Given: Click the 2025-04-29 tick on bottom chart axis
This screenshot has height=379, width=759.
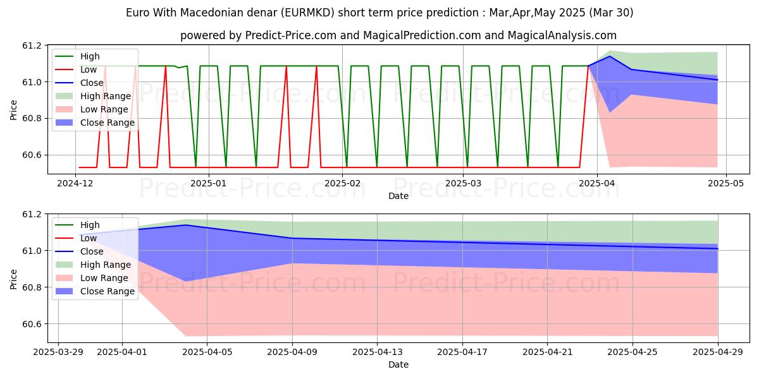Looking at the screenshot, I should point(718,352).
